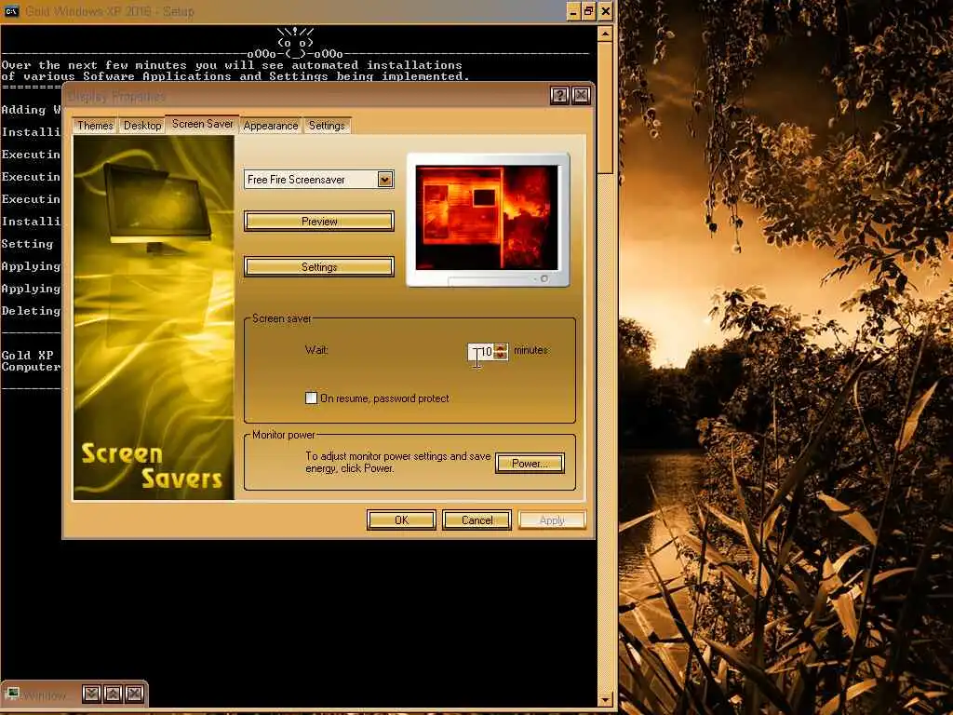Open the Free Fire Screensaver dropdown list
This screenshot has width=953, height=715.
click(384, 180)
